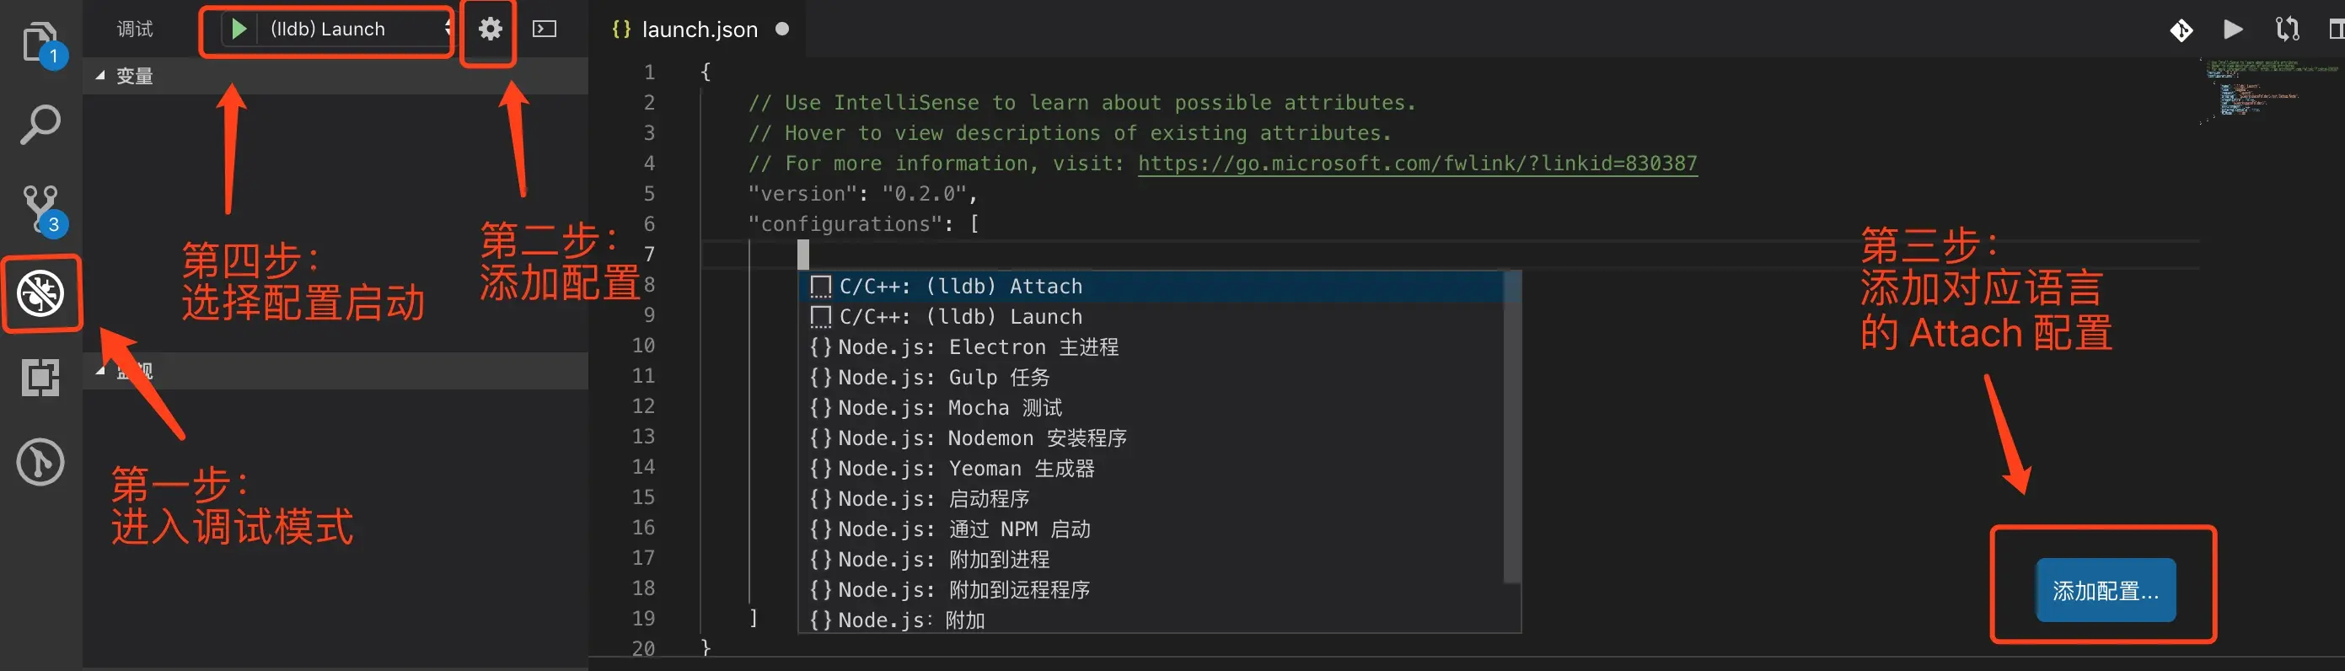This screenshot has height=671, width=2345.
Task: Select Node.js: Gulp 任务 suggestion
Action: click(x=1151, y=377)
